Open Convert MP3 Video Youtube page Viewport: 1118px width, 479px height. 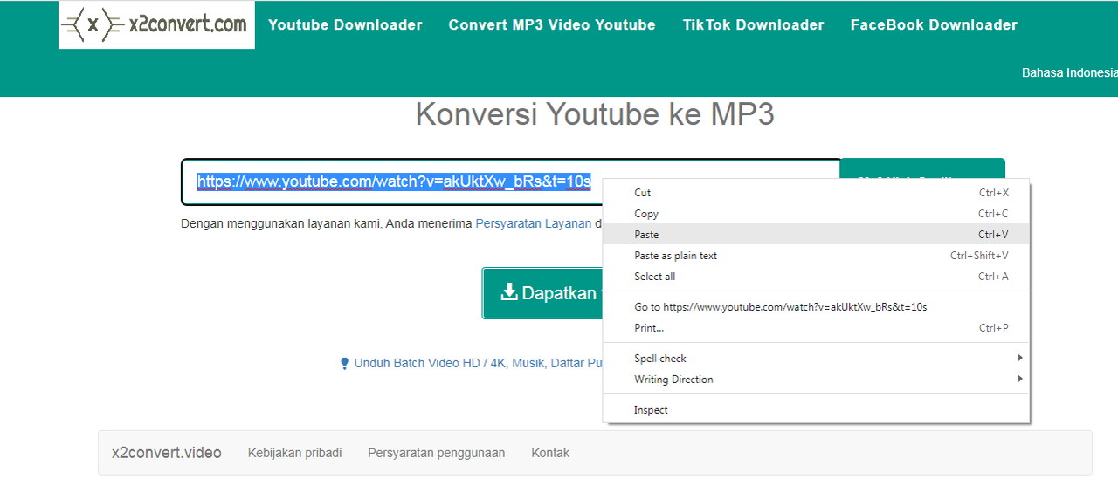coord(552,25)
